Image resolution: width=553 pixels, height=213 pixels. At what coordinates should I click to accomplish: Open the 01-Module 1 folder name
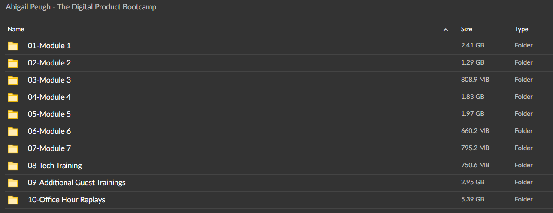49,46
